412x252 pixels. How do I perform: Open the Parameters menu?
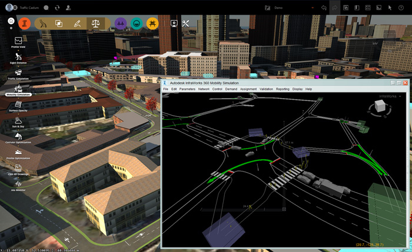(x=187, y=89)
